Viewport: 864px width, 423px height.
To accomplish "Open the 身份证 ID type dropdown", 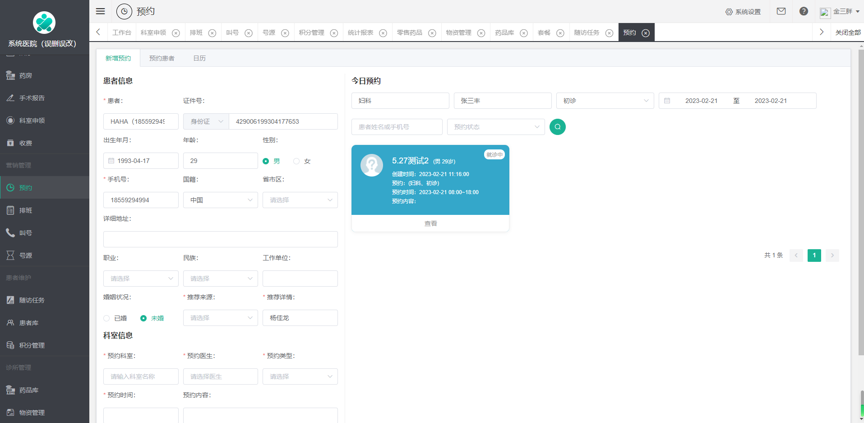I will [x=206, y=121].
